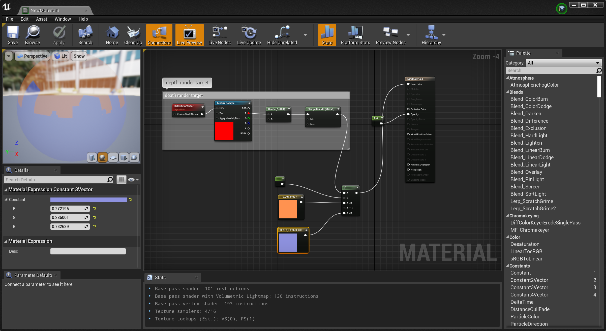Select sphere preview mesh icon

point(102,158)
